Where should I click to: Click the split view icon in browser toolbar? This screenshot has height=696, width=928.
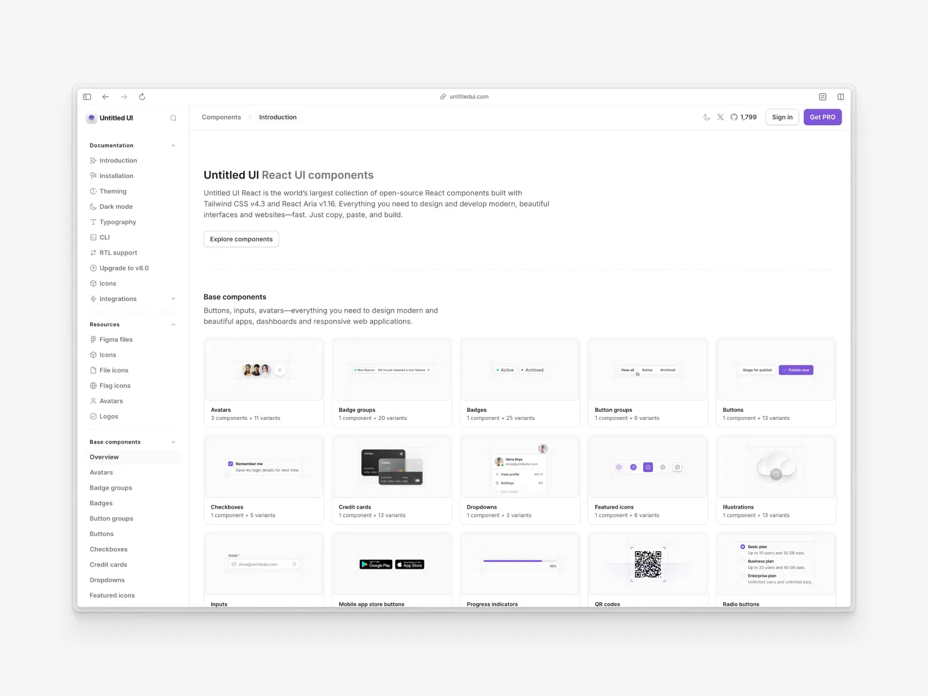(840, 97)
